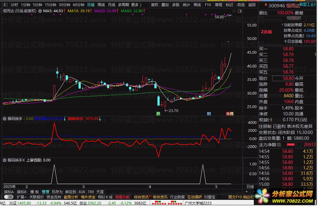318x206 pixels.
Task: Switch to the 分时 view
Action: 14,5
